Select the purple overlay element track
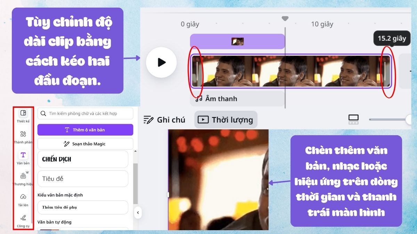The height and width of the screenshot is (234, 417). click(x=237, y=41)
